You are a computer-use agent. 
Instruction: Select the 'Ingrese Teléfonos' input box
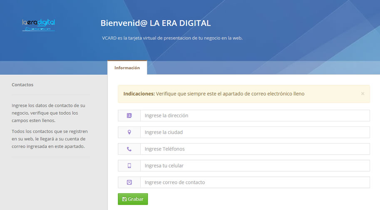255,149
